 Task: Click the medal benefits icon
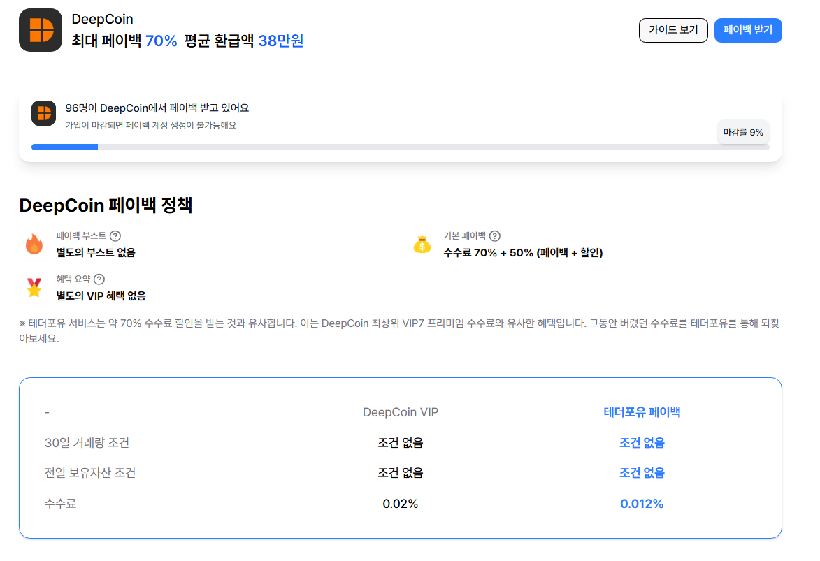(34, 288)
